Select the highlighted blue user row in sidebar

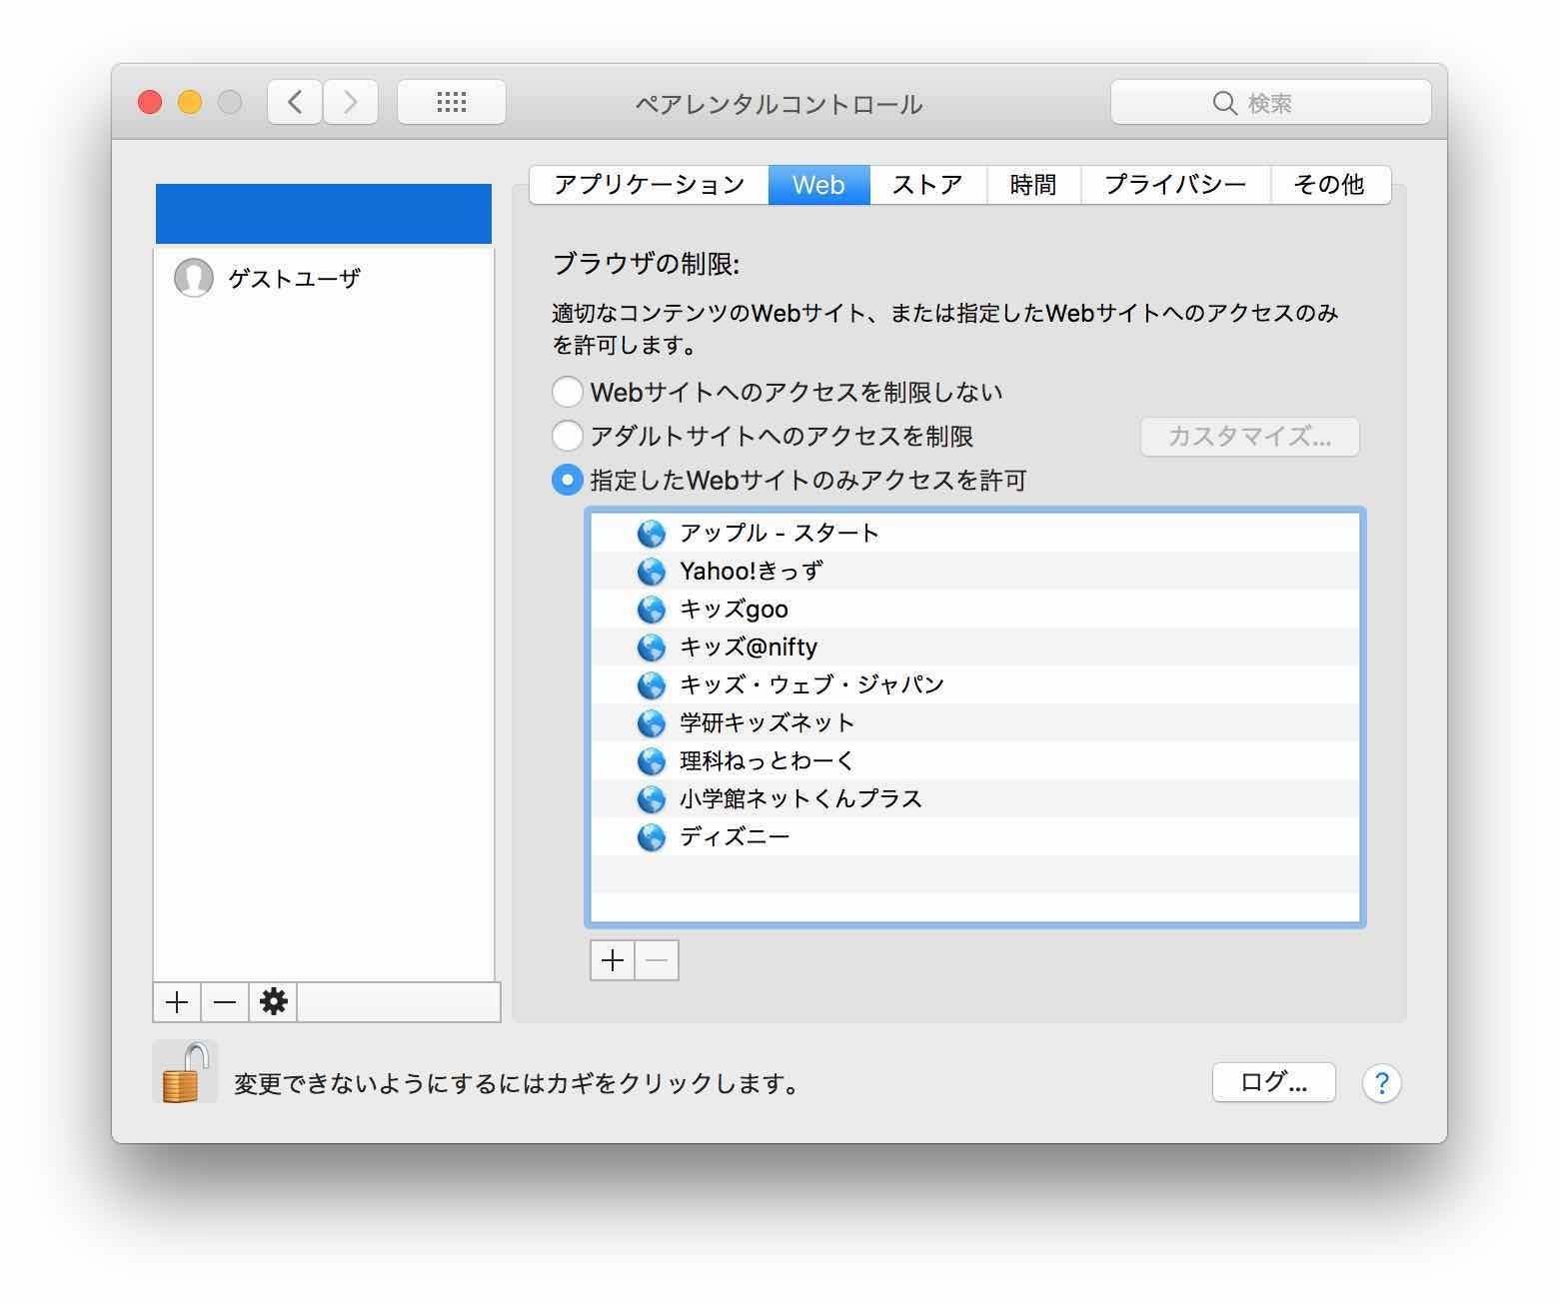[324, 214]
